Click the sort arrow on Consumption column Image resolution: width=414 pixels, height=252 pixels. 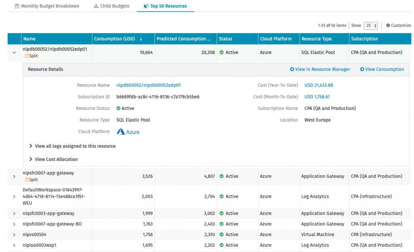tap(141, 39)
